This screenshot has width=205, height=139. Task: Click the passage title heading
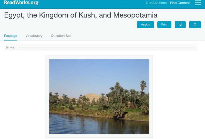coord(81,15)
